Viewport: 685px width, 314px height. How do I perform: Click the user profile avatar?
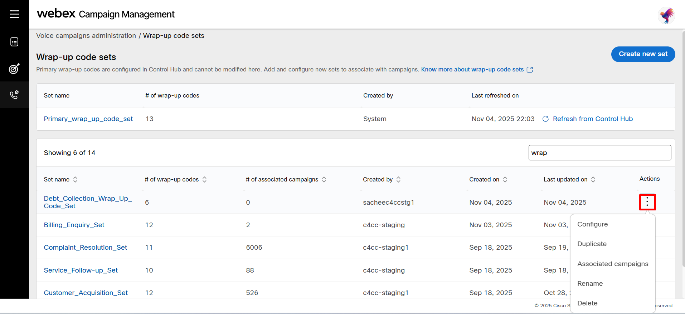[x=666, y=16]
